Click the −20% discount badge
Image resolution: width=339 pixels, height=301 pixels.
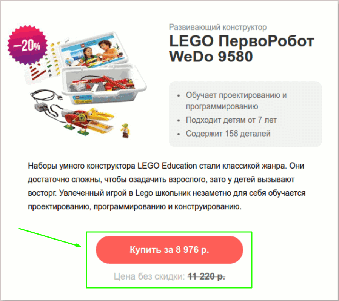[x=28, y=45]
